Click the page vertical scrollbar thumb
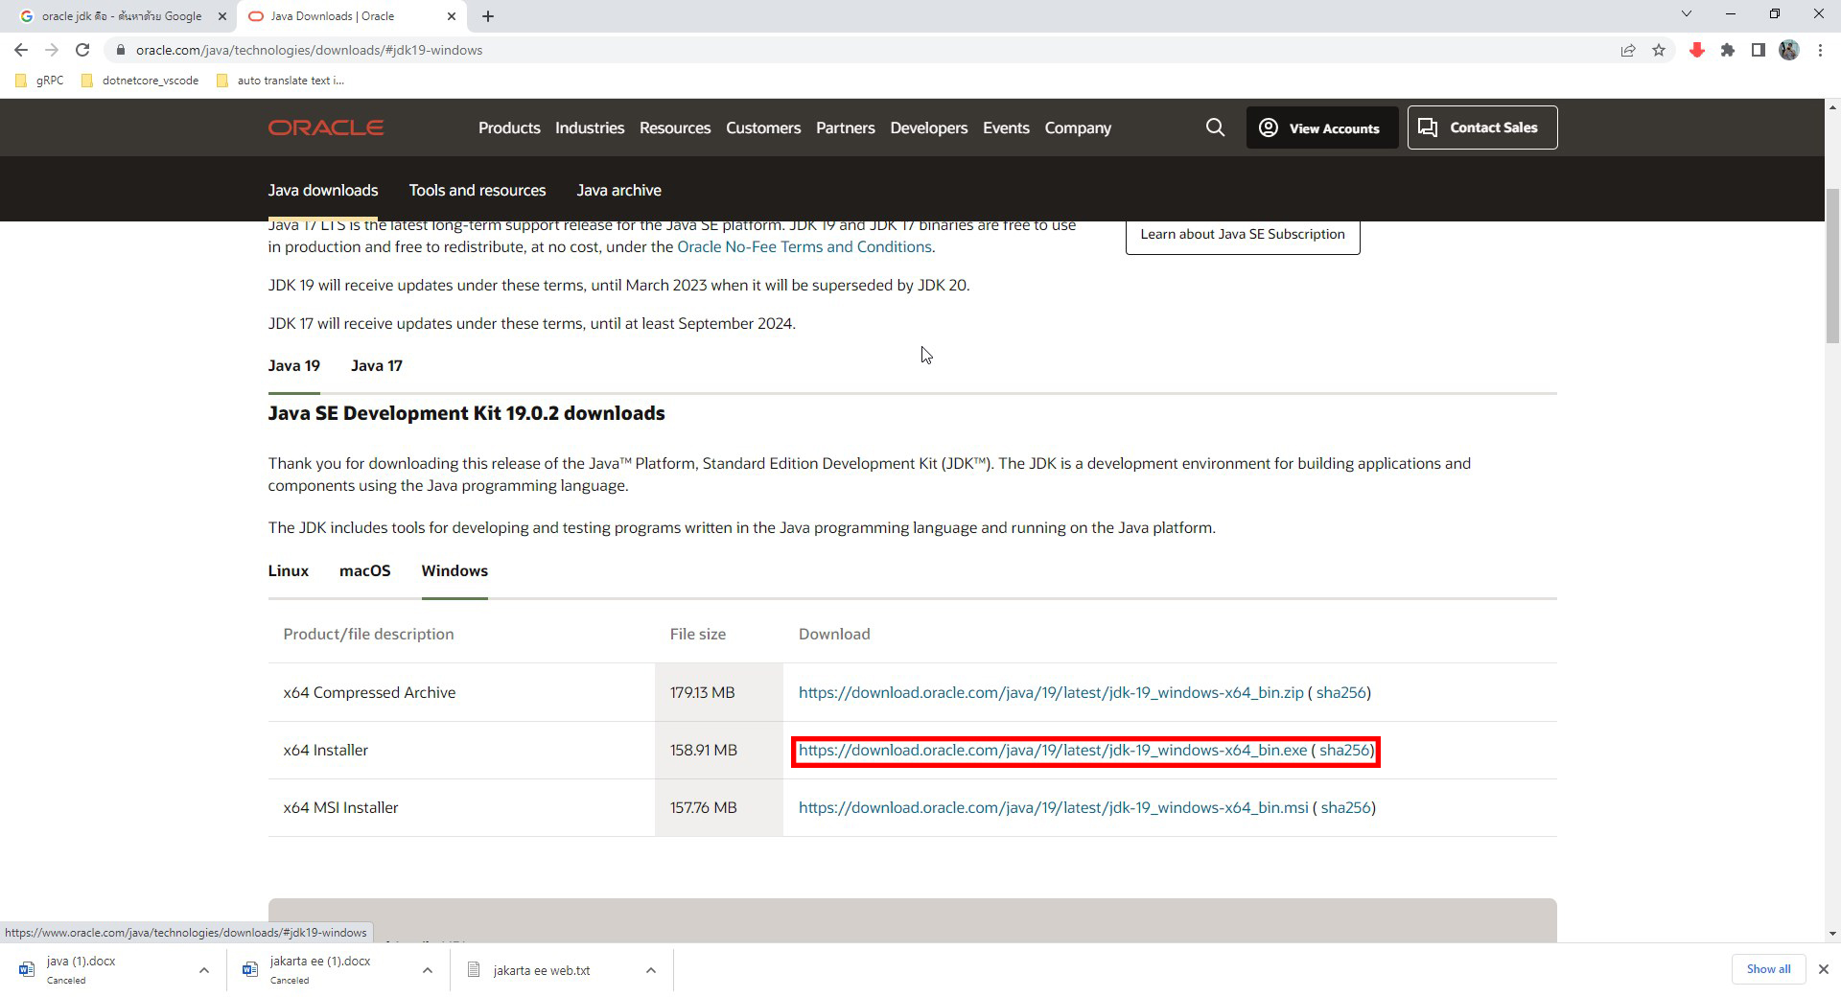Screen dimensions: 1841x997 (1832, 266)
